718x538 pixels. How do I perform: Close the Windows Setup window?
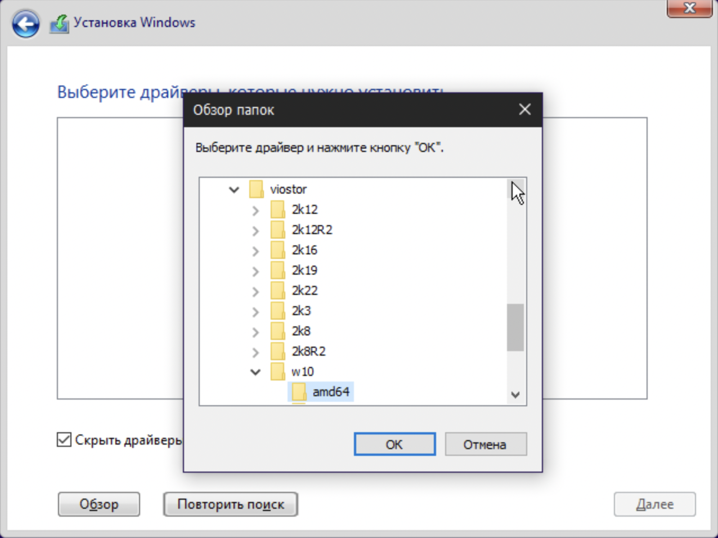pos(689,8)
